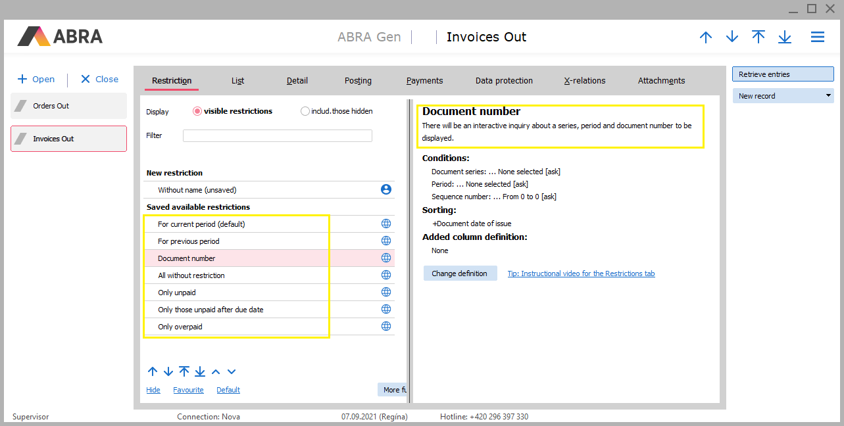Switch to Orders Out in sidebar
Screen dimensions: 844x426
[x=68, y=106]
